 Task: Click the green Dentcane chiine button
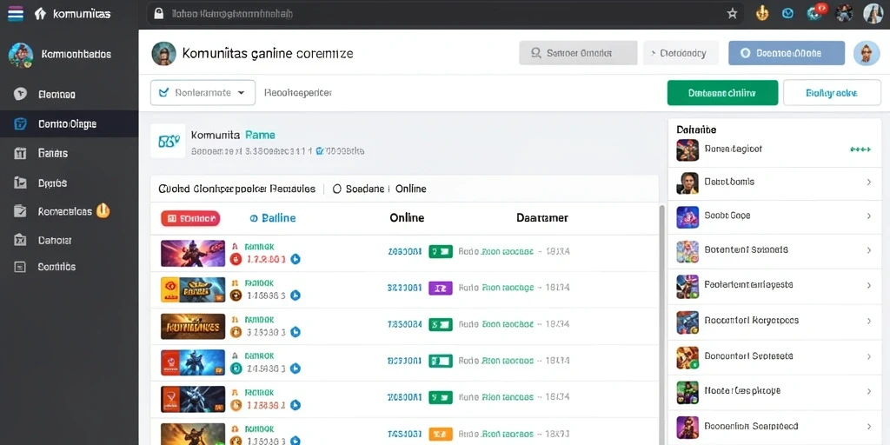pos(722,92)
